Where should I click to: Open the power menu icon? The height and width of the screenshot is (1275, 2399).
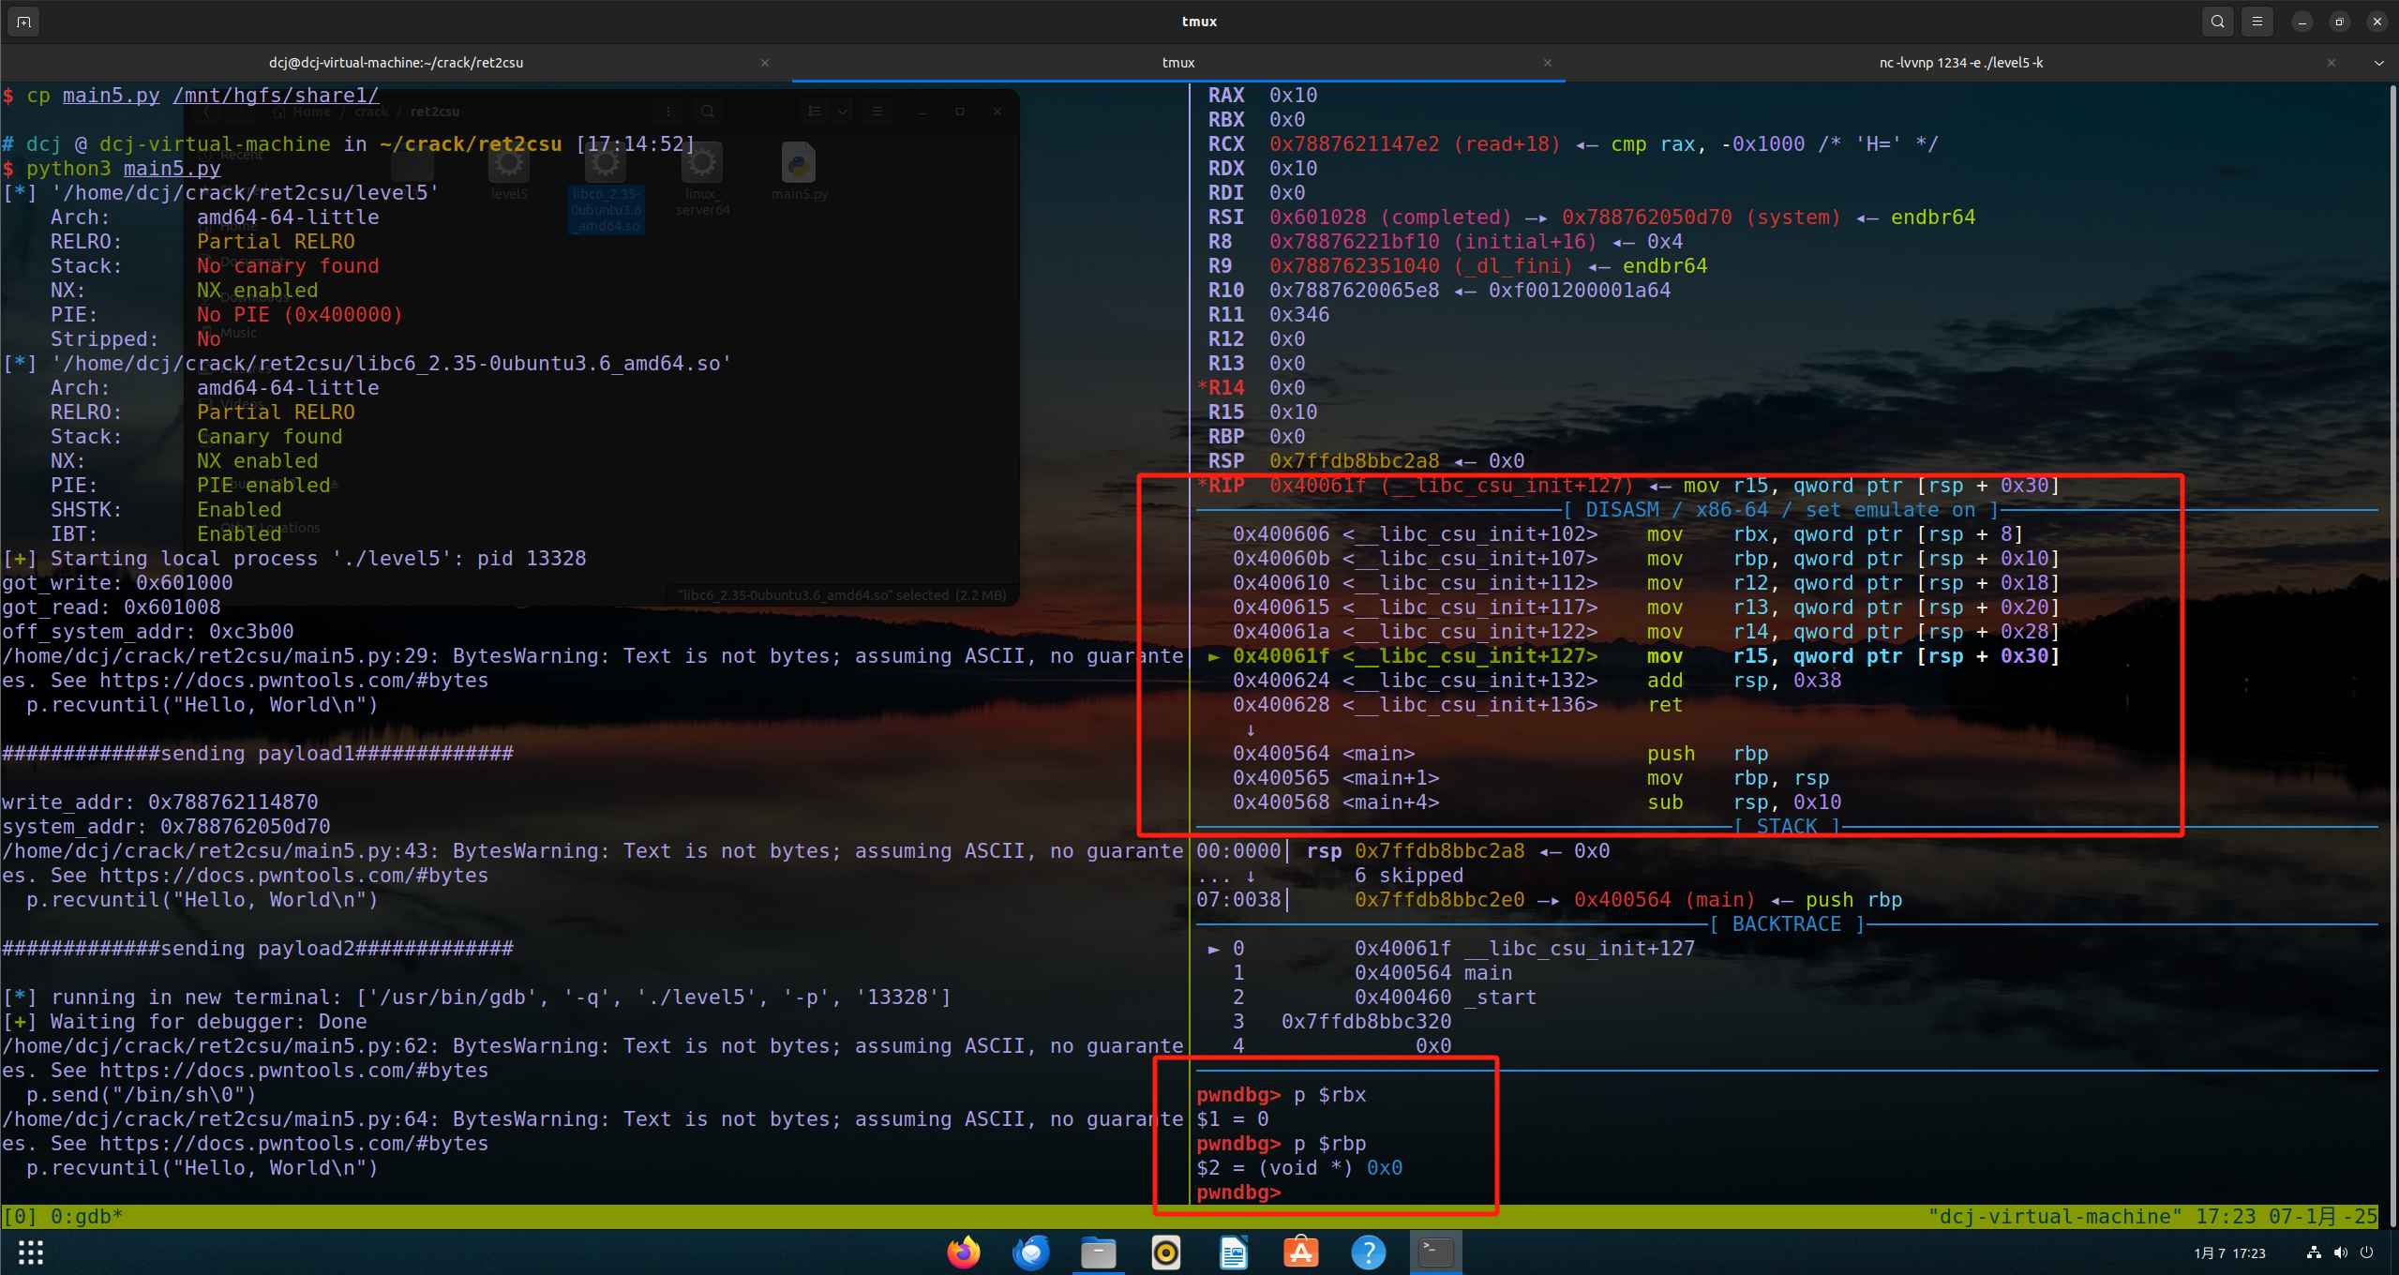pyautogui.click(x=2367, y=1252)
